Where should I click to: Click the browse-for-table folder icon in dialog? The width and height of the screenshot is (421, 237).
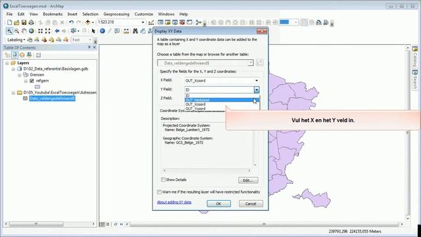[x=260, y=63]
